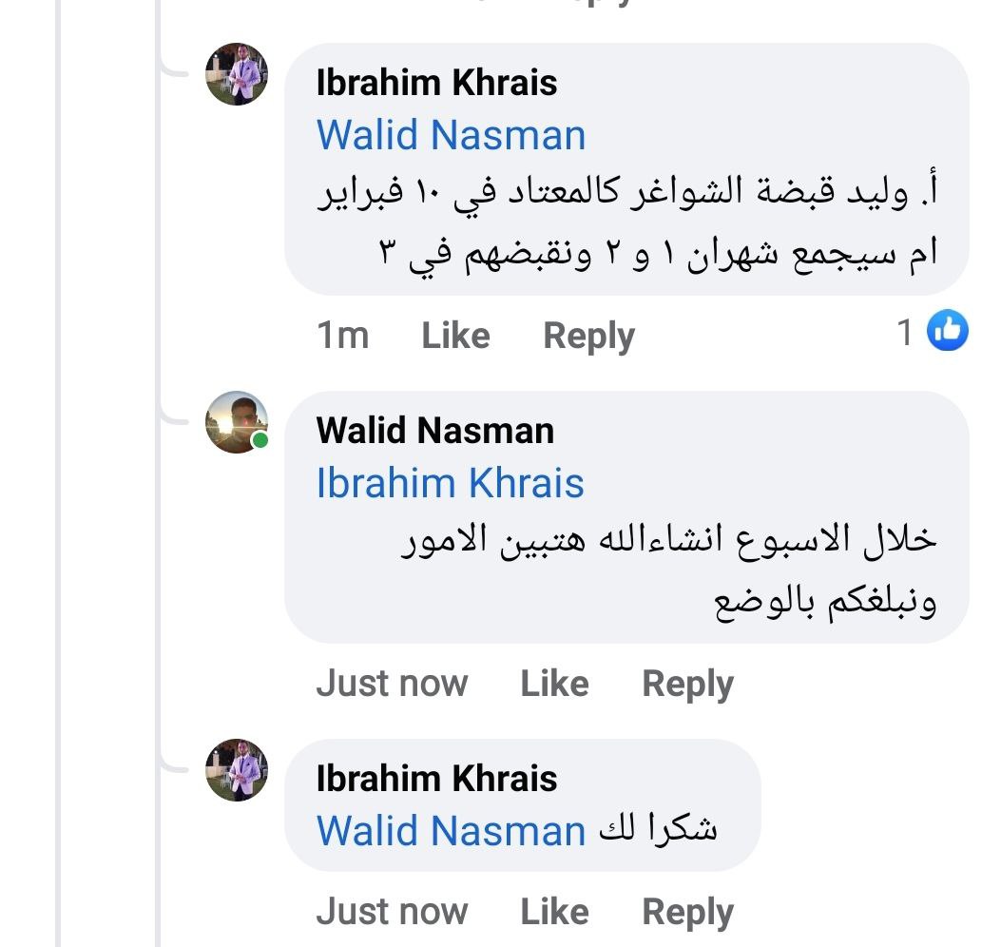
Task: Click Walid Nasman's profile picture
Action: pyautogui.click(x=237, y=422)
